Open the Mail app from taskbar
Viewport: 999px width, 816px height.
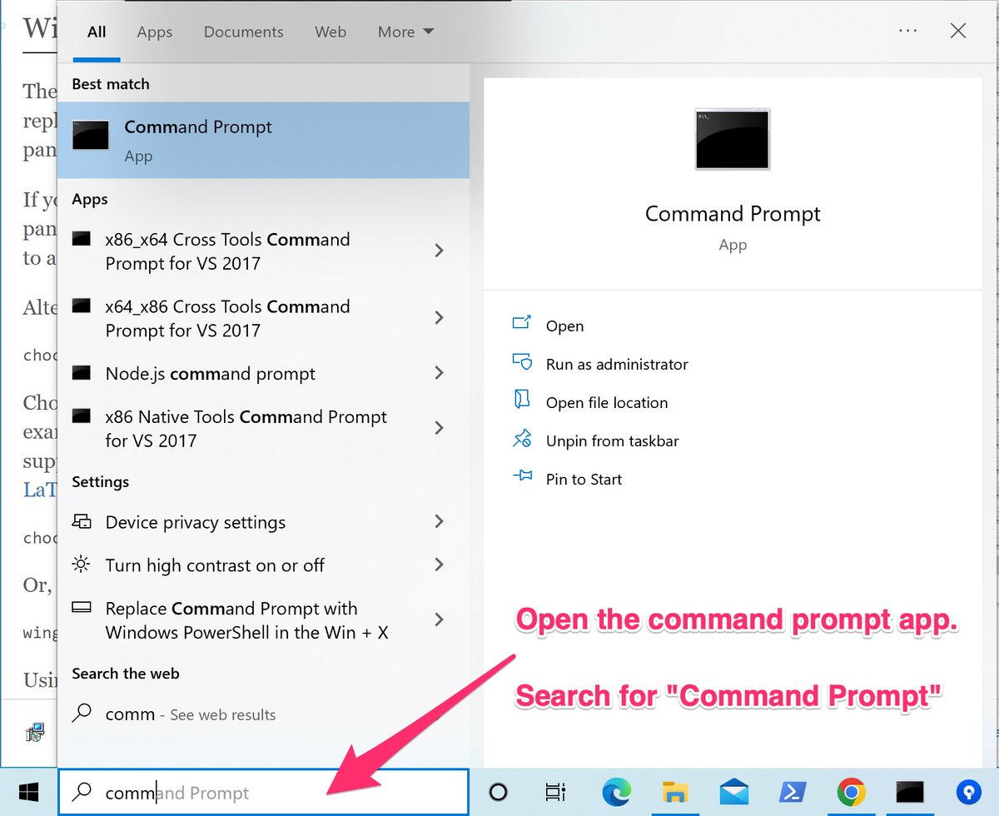coord(733,793)
